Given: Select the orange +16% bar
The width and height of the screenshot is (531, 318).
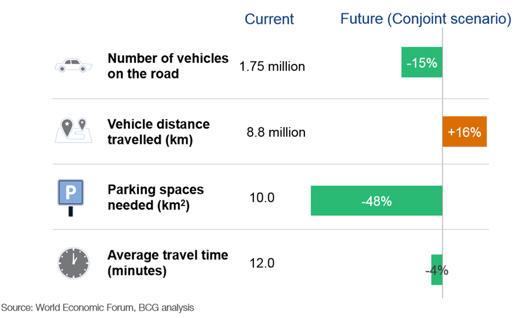Looking at the screenshot, I should 465,132.
